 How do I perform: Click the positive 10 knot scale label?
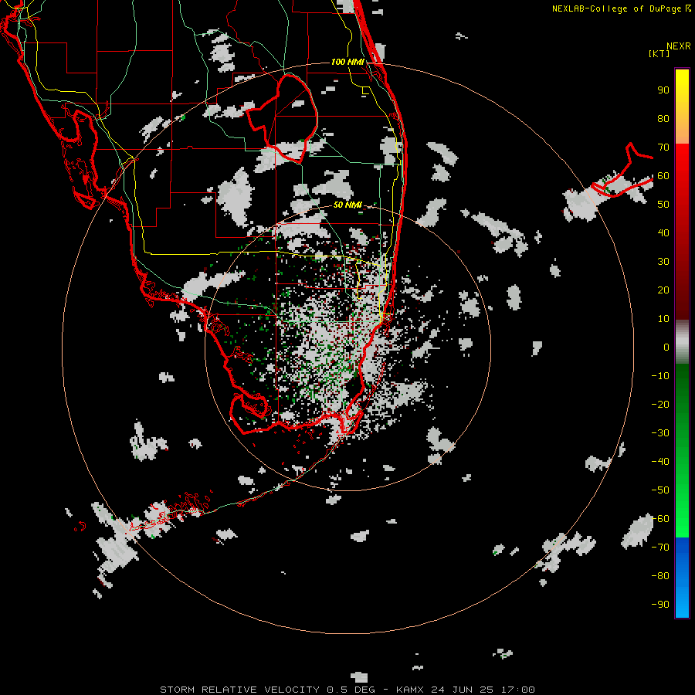coord(663,319)
